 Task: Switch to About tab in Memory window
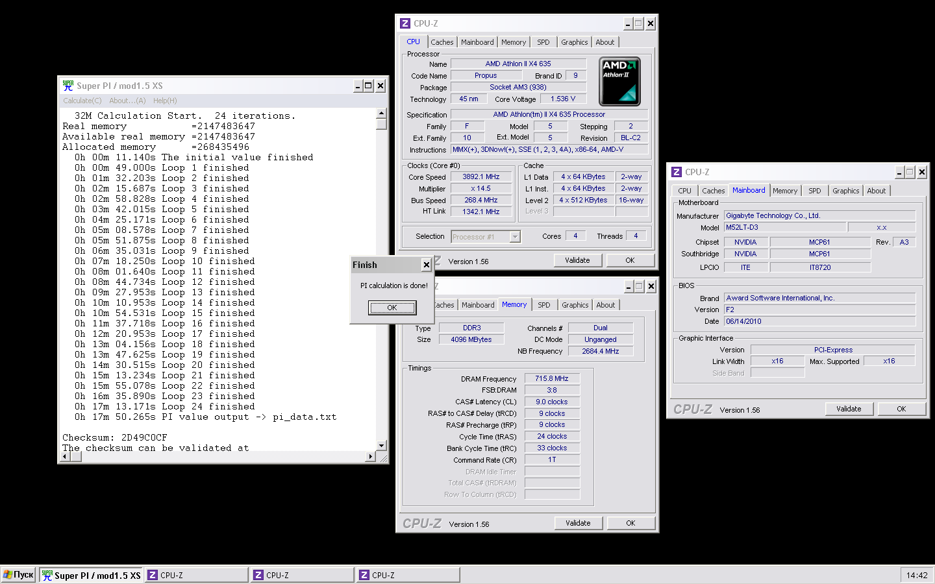pyautogui.click(x=606, y=305)
